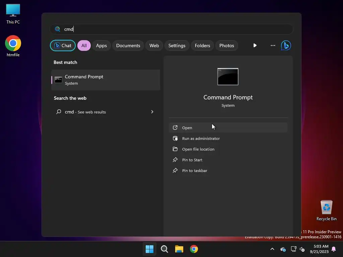Open the three-dot more options menu
Image resolution: width=343 pixels, height=257 pixels.
coord(273,46)
